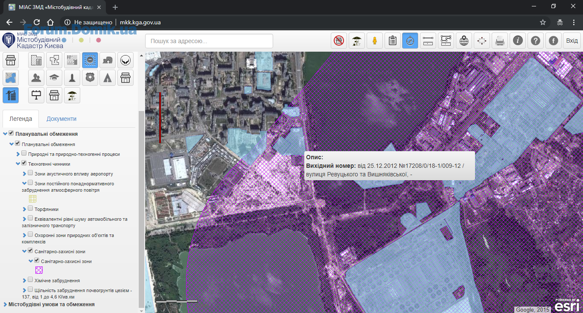Expand the Містобудівні умови та обмеження group
The height and width of the screenshot is (313, 583).
(x=5, y=304)
